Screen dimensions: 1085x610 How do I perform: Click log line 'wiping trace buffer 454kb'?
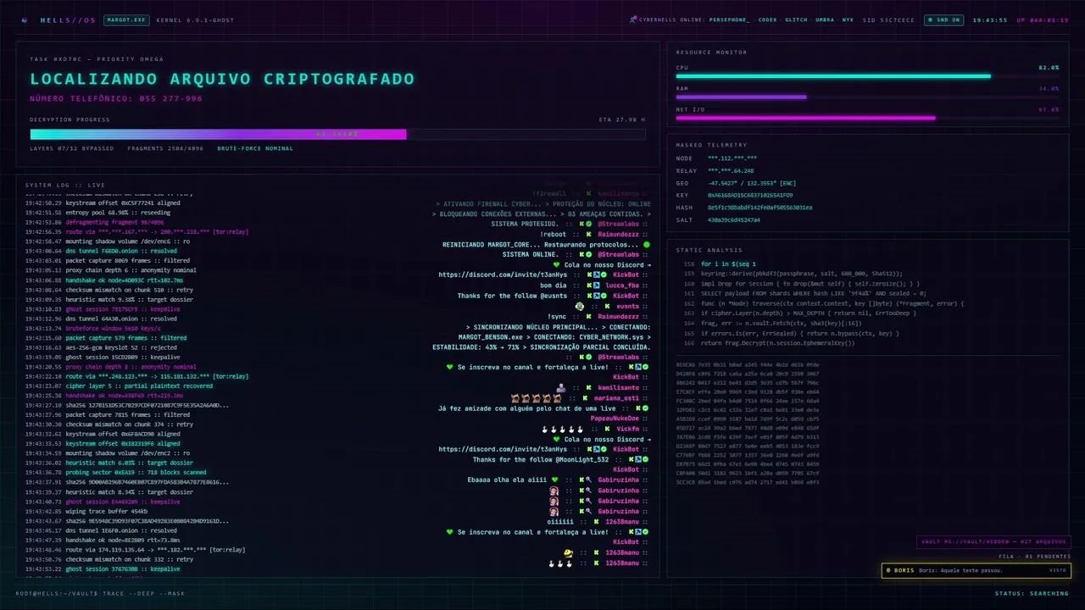86,511
